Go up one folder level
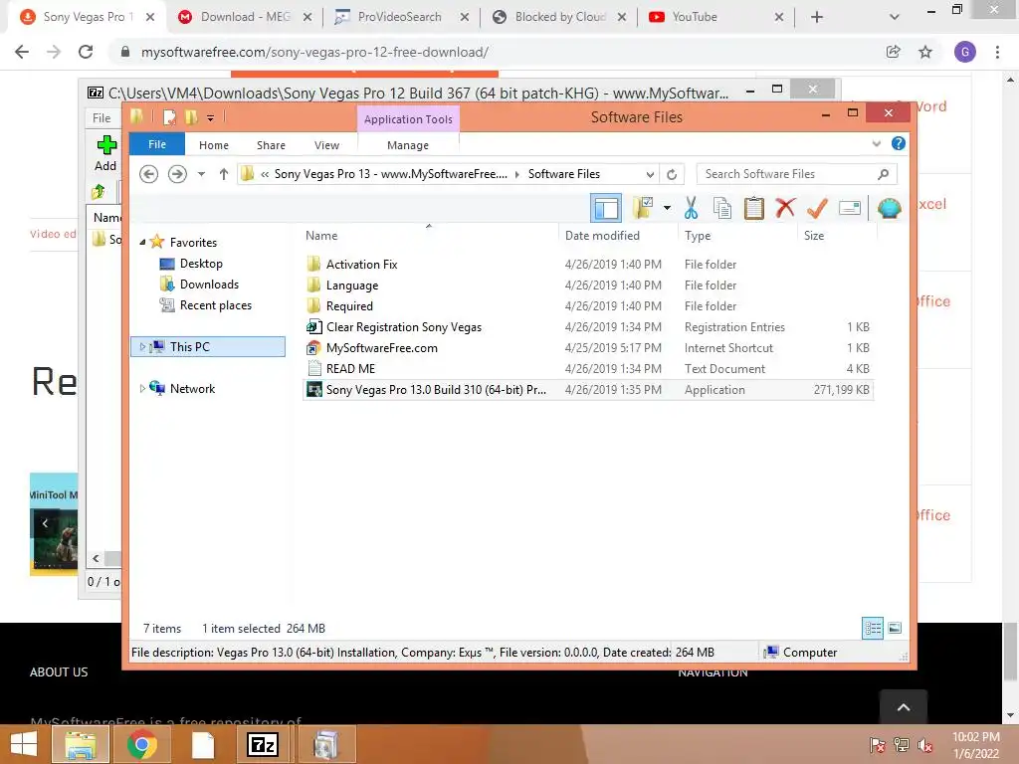 click(x=224, y=174)
